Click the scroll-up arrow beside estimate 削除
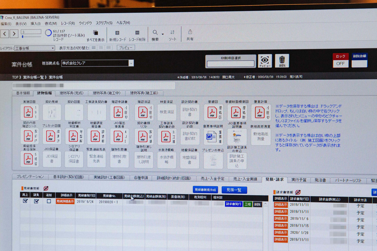 [x=265, y=204]
